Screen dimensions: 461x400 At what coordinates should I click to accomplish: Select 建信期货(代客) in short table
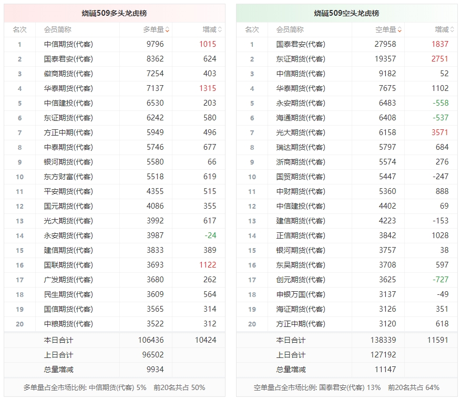tap(347, 221)
